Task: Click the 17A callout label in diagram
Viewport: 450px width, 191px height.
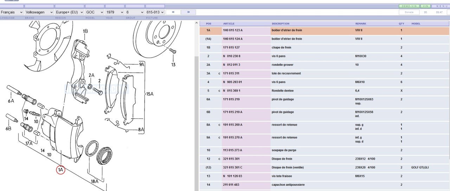Action: [29, 143]
